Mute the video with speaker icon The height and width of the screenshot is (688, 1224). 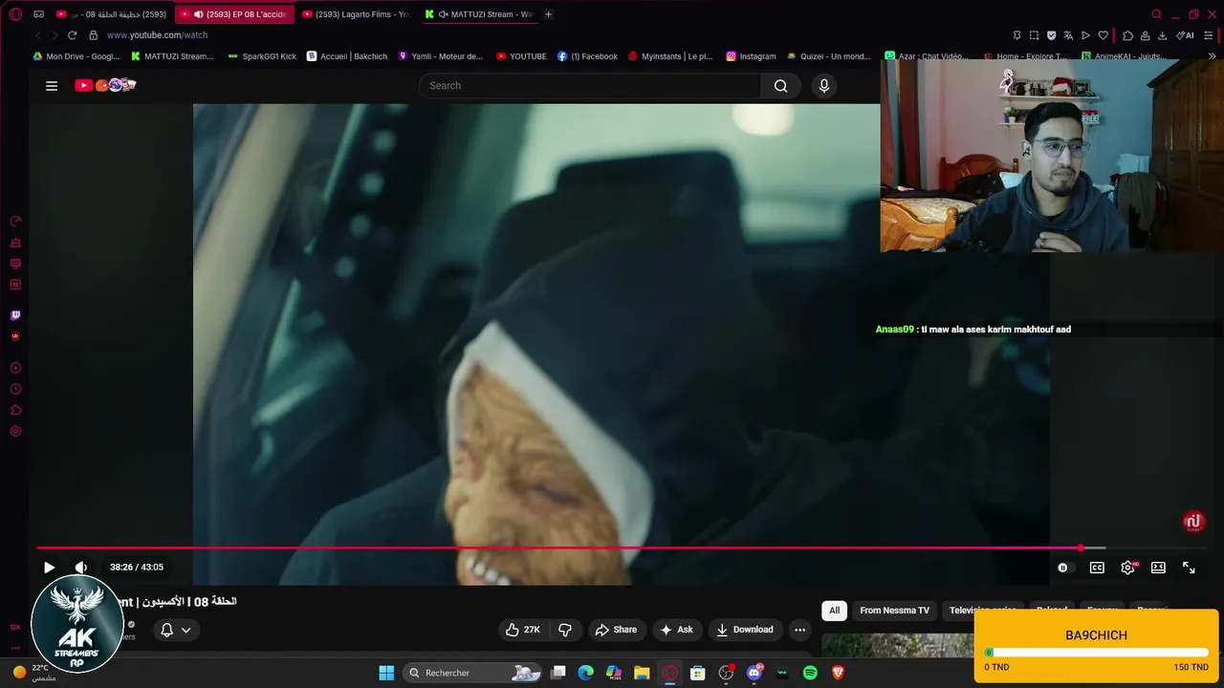81,568
